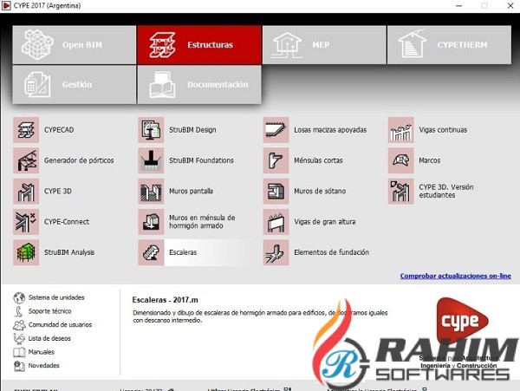
Task: Click the Vigas de gran altura icon
Action: 276,222
